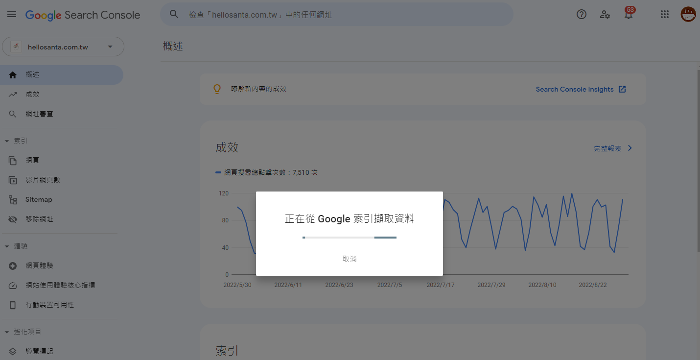Click the 概述 page title

point(173,47)
